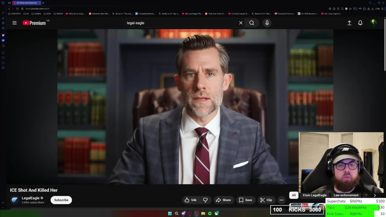386x217 pixels.
Task: Open Spotify from taskbar
Action: tap(210, 213)
